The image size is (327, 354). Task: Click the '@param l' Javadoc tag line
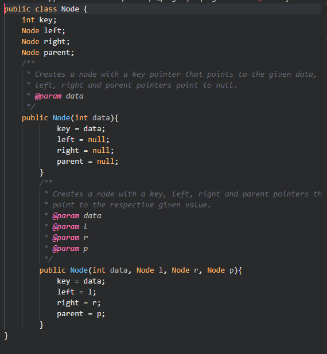(69, 227)
